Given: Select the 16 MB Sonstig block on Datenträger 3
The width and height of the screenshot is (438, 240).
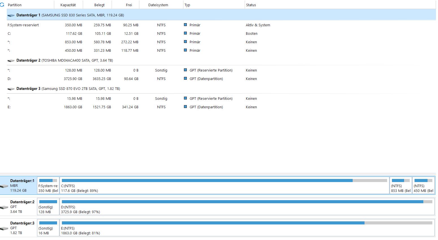Looking at the screenshot, I should [48, 228].
